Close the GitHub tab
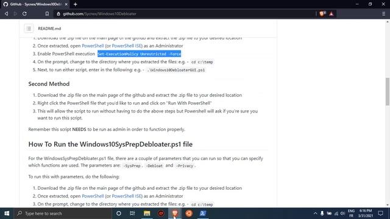 point(66,4)
